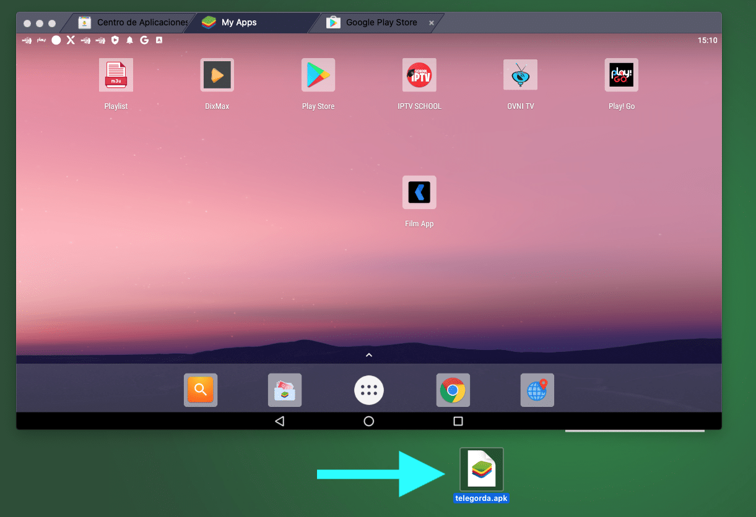The image size is (756, 517).
Task: Launch the OVNI TV app
Action: click(x=520, y=74)
